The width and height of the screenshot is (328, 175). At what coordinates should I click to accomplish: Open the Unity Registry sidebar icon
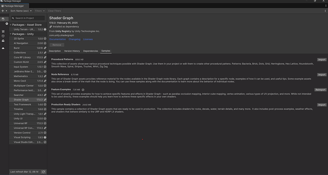pos(3,31)
